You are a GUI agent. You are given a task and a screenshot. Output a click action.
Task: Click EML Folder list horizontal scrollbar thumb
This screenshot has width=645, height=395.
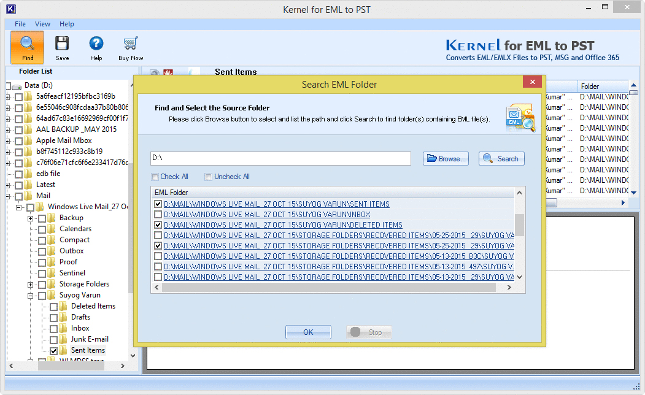click(329, 288)
